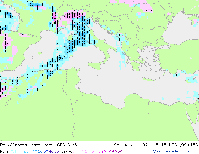Screen dimensions: 199x154
Task: Pick the Rain 20 legend value
Action: [40, 151]
